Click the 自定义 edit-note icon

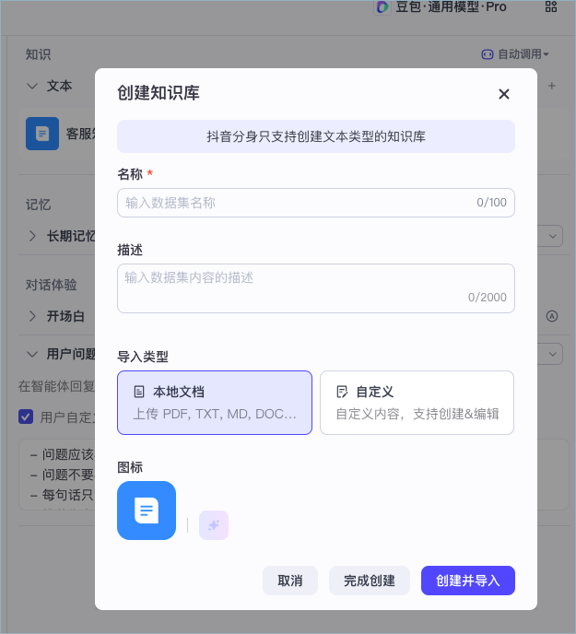(342, 392)
